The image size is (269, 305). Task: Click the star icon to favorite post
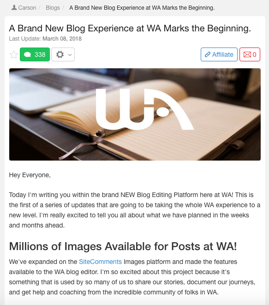[14, 54]
